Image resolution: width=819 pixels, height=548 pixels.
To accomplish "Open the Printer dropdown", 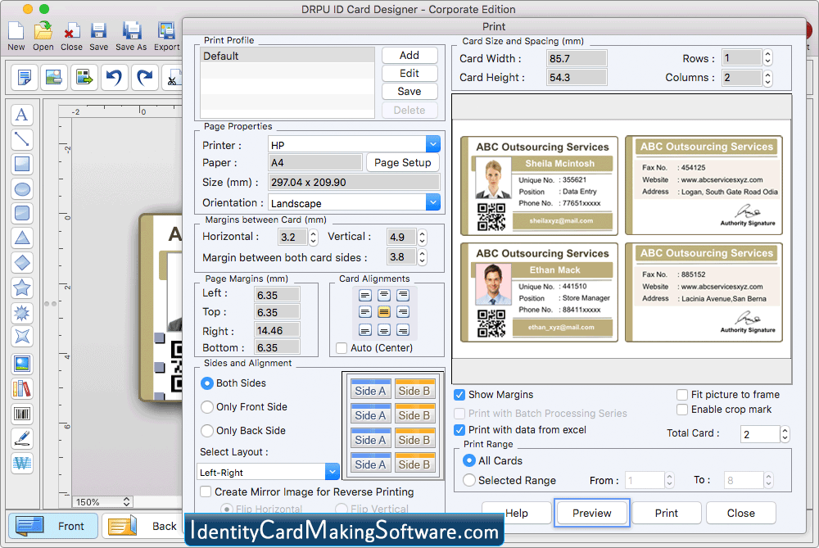I will (433, 145).
